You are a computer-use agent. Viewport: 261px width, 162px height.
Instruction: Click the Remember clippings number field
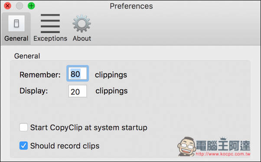tap(78, 73)
